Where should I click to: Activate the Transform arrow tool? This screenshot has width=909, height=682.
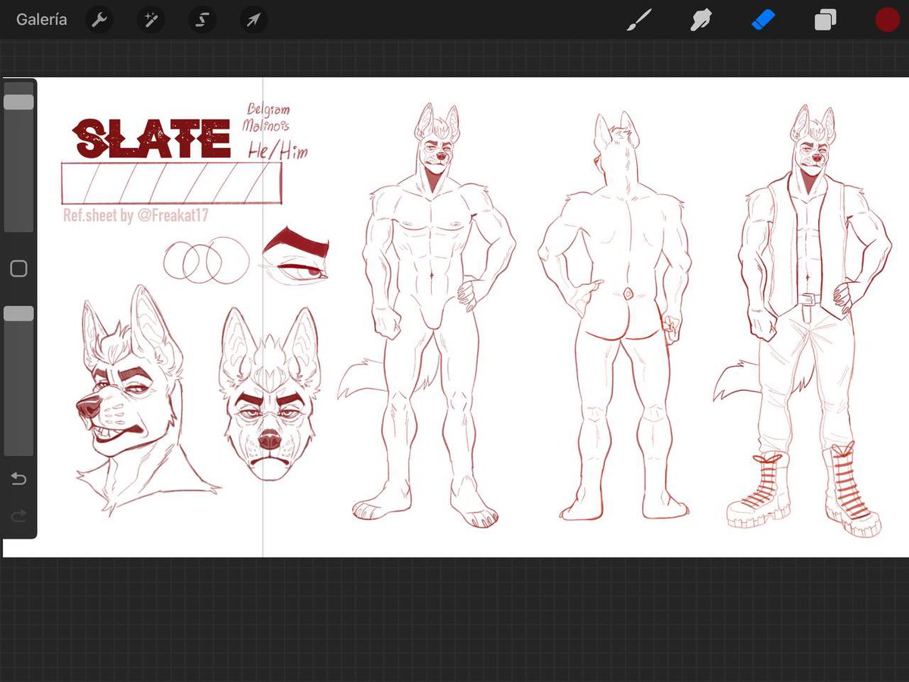click(x=253, y=20)
